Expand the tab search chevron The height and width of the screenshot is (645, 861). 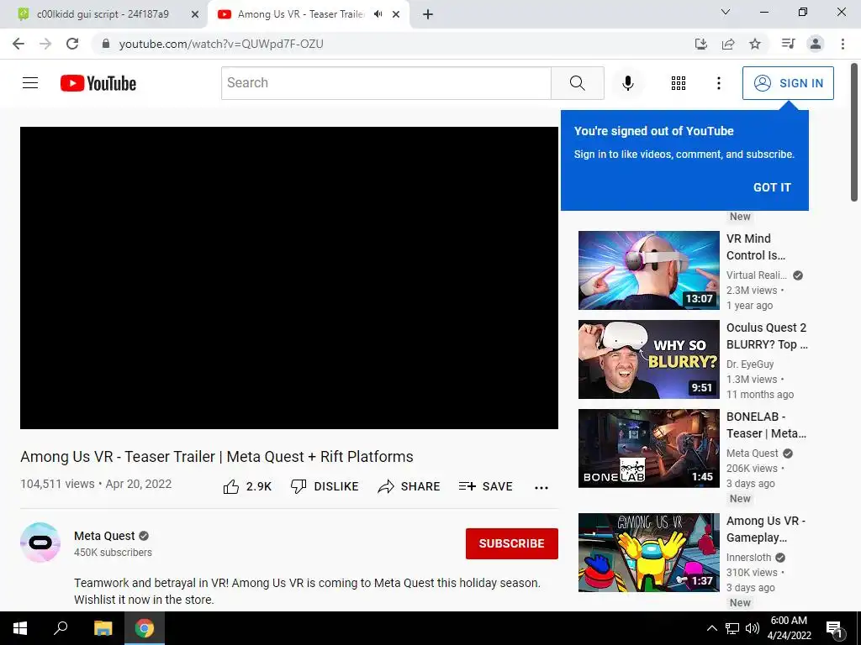point(726,12)
